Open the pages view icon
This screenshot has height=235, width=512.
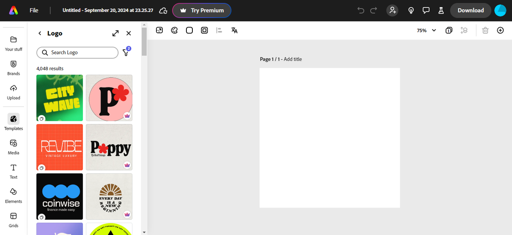(449, 30)
